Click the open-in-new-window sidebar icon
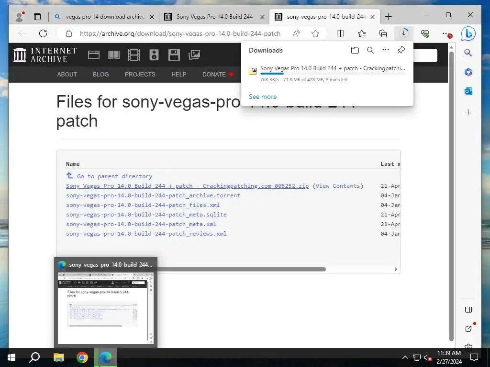The height and width of the screenshot is (367, 490). coord(468,328)
